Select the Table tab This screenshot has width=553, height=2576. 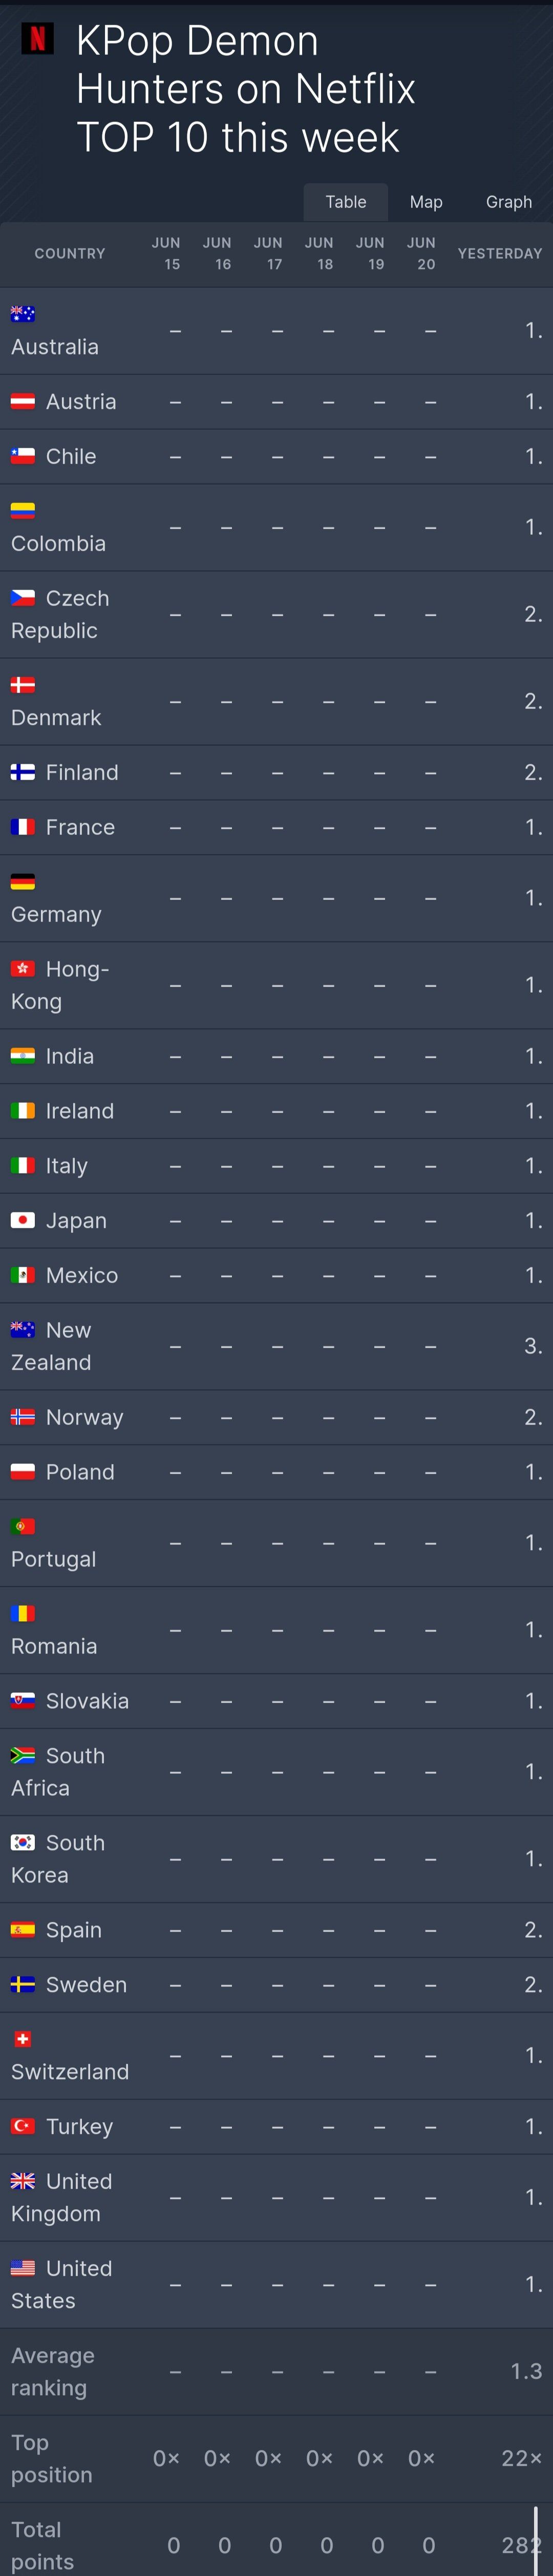345,202
